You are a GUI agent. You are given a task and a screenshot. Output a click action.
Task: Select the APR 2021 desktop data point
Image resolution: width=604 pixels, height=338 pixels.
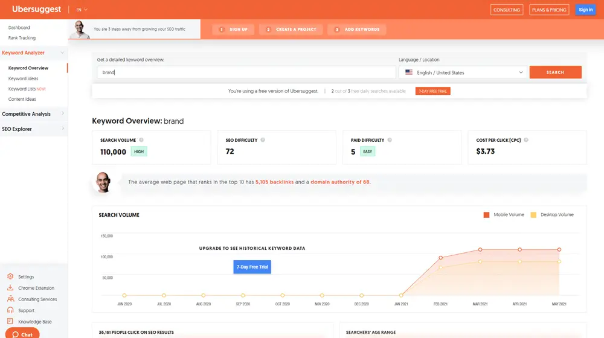coord(519,261)
